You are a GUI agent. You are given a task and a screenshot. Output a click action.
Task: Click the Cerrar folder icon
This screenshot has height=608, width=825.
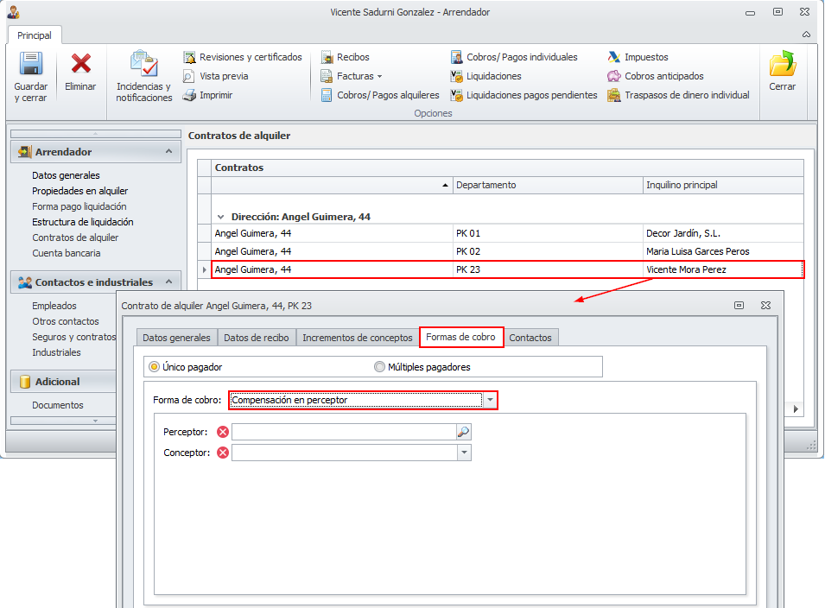782,65
